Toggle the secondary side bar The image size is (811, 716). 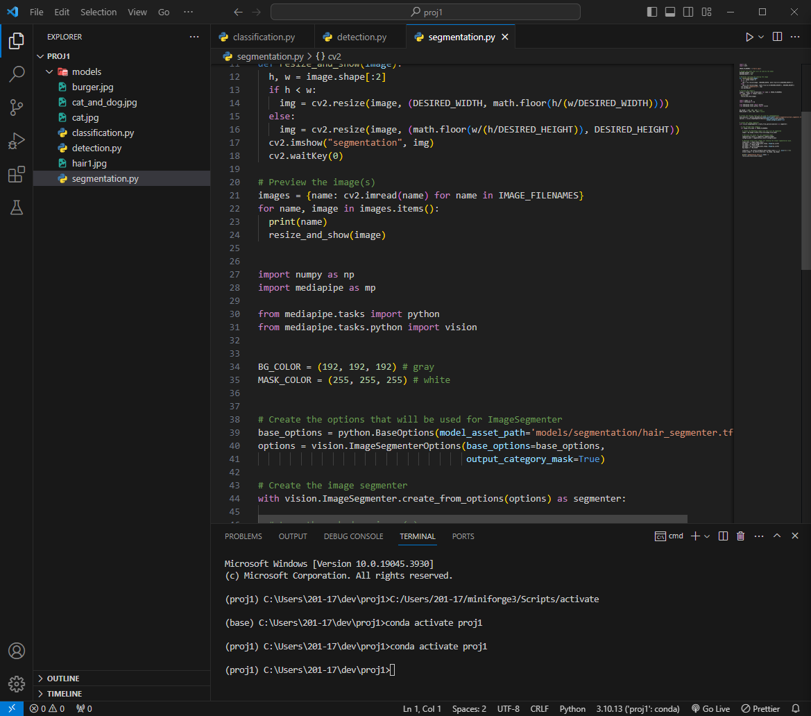688,12
